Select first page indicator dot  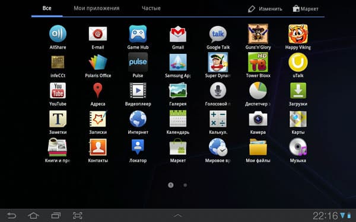tap(171, 185)
